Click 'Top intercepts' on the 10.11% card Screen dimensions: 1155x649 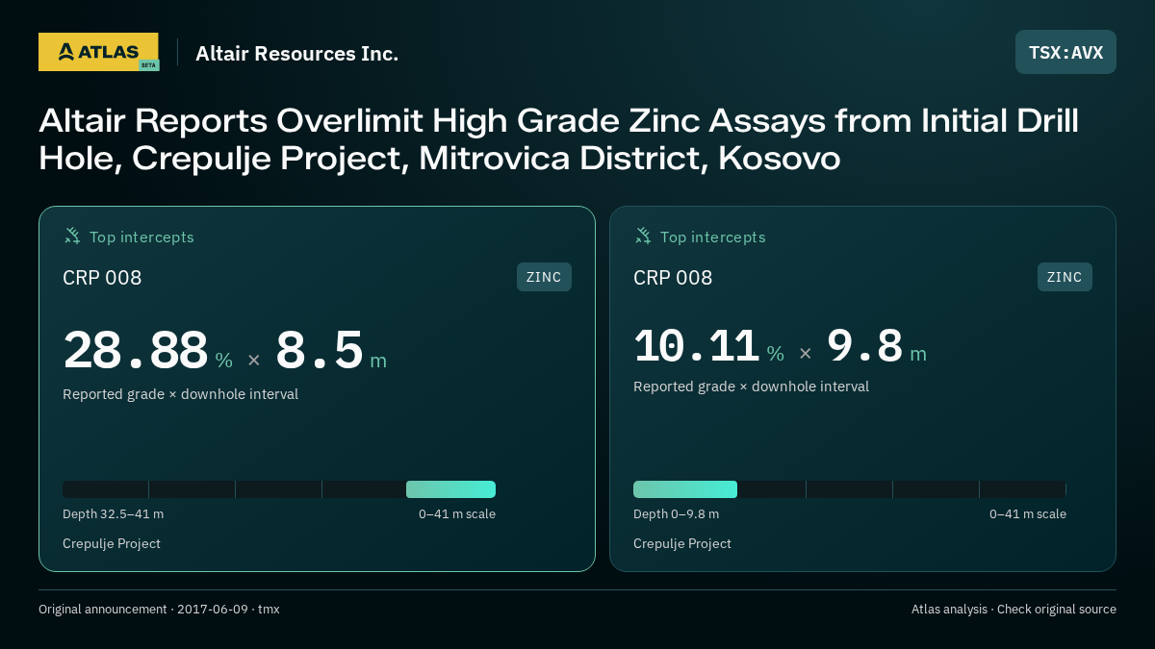click(x=712, y=237)
